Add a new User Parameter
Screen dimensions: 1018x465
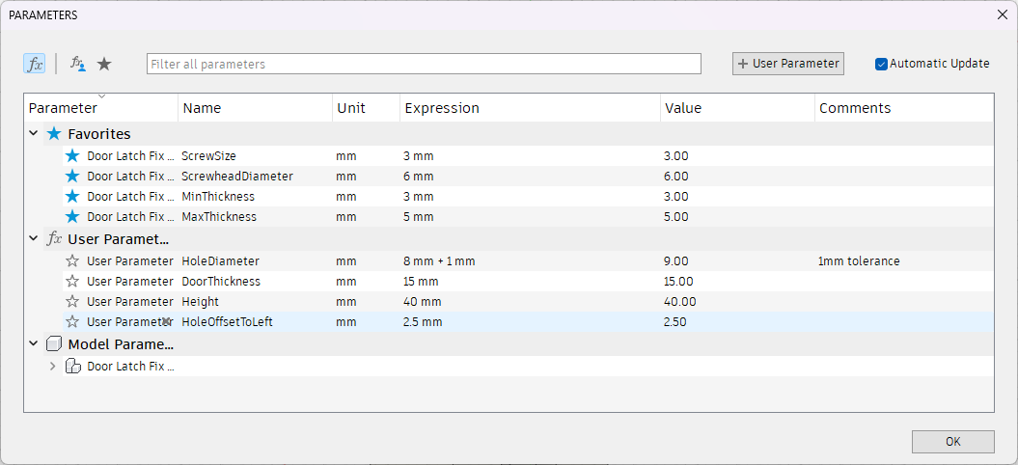click(788, 64)
